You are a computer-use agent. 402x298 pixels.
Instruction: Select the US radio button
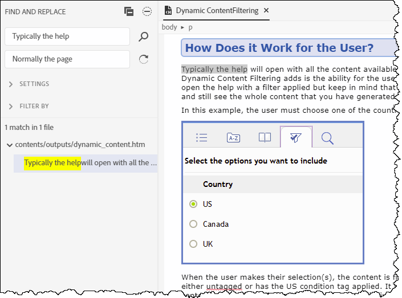coord(193,204)
